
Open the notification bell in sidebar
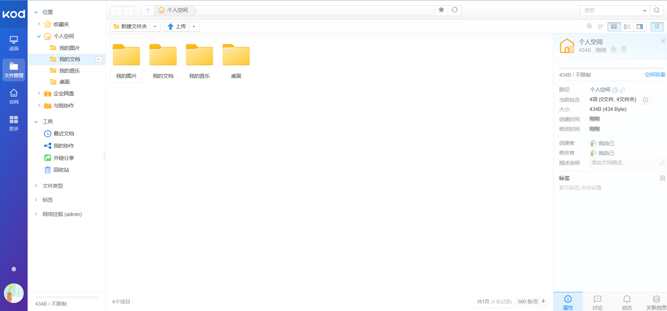point(14,269)
